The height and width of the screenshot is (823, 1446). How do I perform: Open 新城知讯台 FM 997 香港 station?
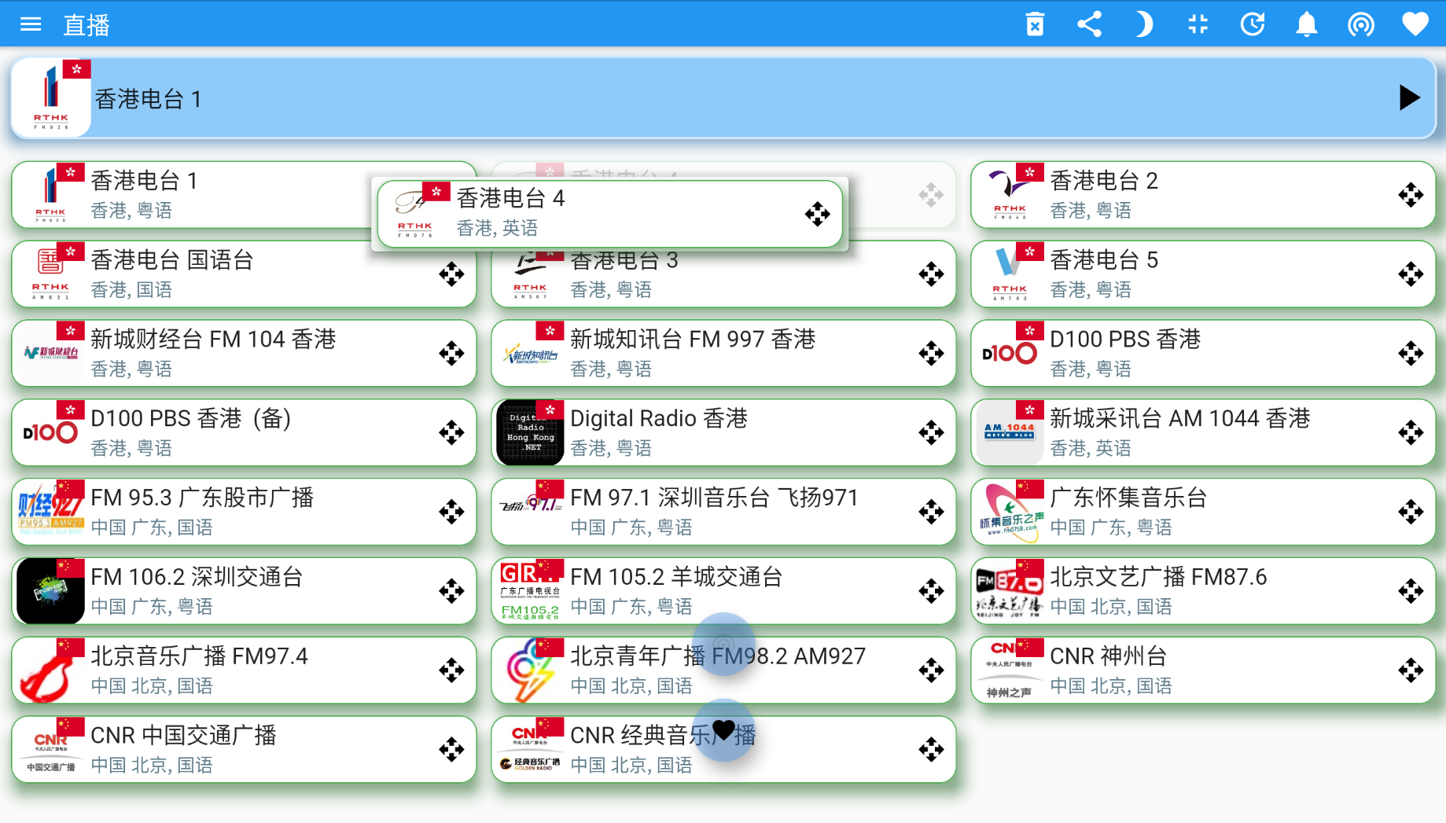coord(723,354)
